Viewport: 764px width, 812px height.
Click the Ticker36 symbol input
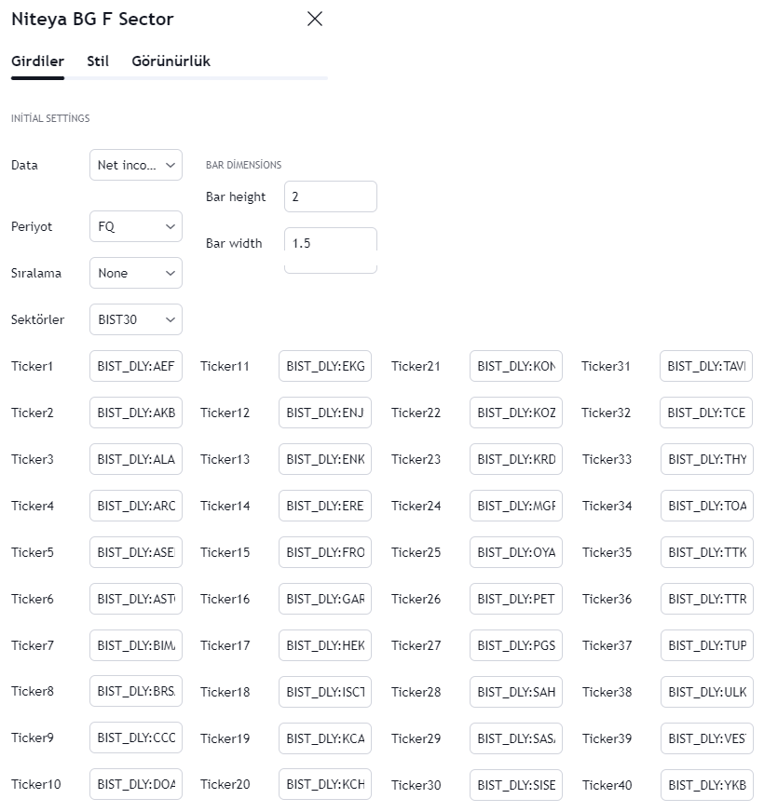click(x=706, y=599)
